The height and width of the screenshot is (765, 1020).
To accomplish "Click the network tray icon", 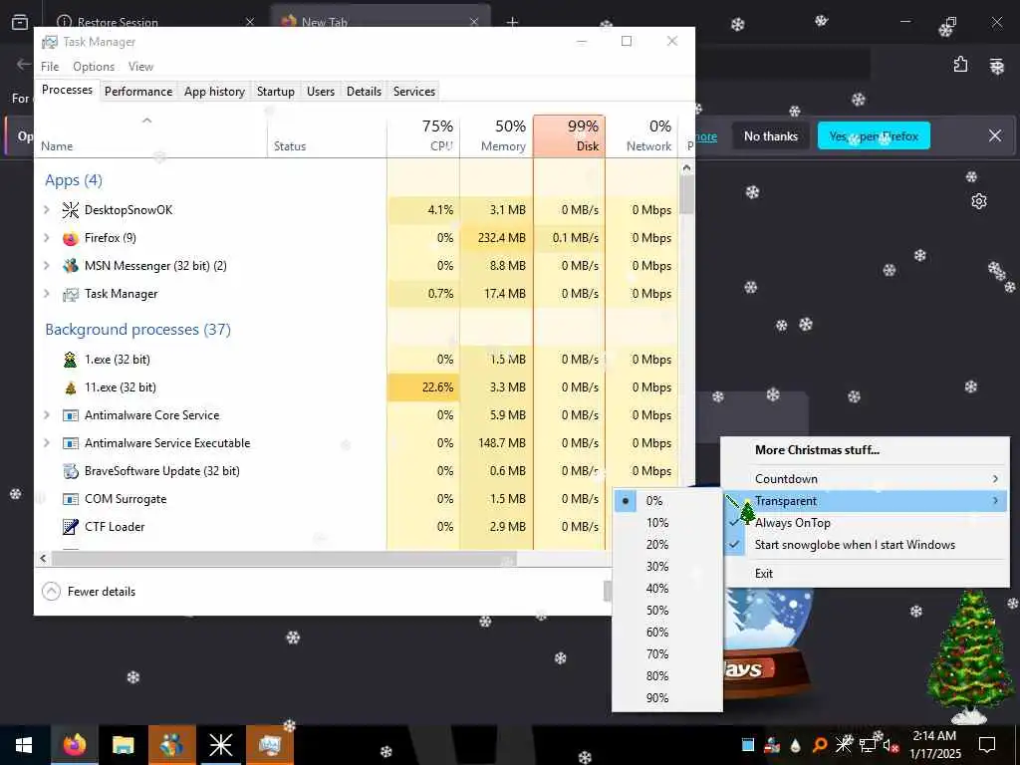I will pyautogui.click(x=868, y=745).
